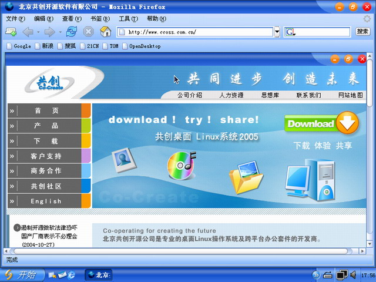Click the orange download arrow circle
This screenshot has height=282, width=376.
pyautogui.click(x=347, y=123)
